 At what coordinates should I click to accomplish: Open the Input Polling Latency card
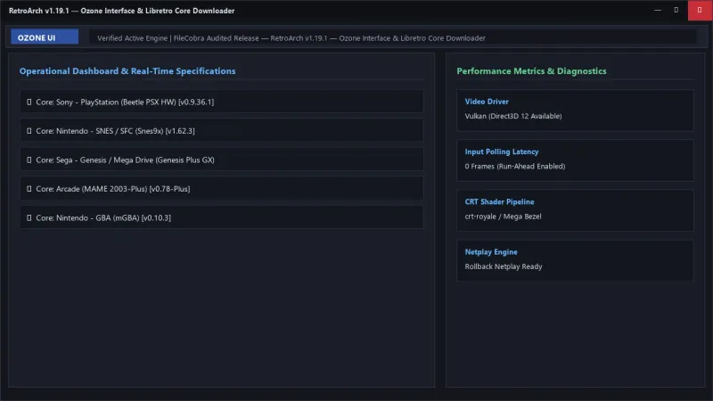(x=575, y=160)
